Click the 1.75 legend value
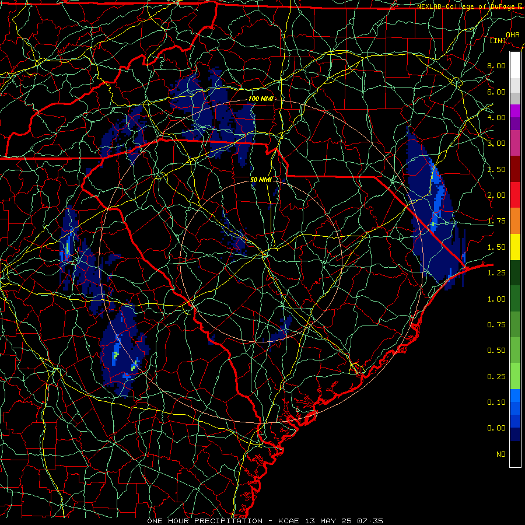Screen dimensions: 525x525 (496, 221)
